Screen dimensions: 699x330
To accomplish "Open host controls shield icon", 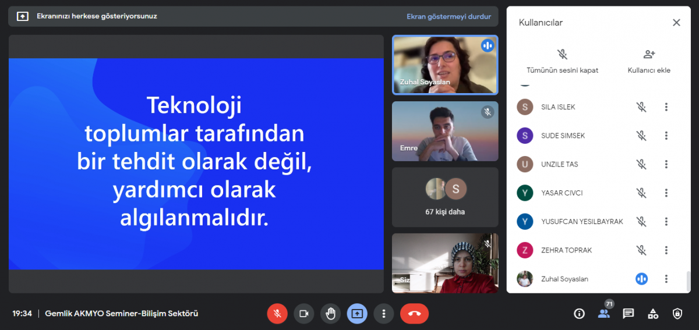I will 677,314.
